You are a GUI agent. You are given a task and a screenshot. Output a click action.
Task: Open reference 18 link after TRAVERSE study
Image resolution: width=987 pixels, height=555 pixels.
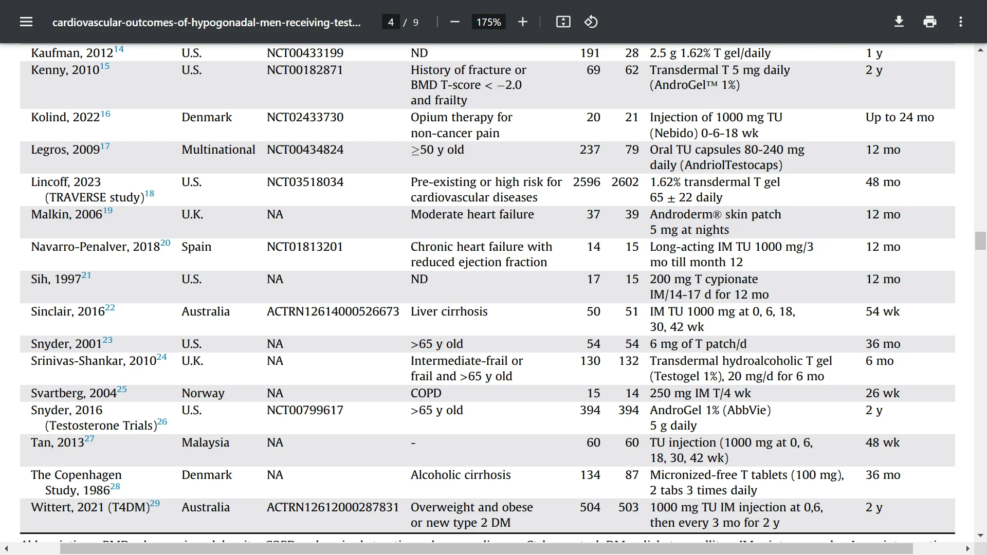(150, 194)
